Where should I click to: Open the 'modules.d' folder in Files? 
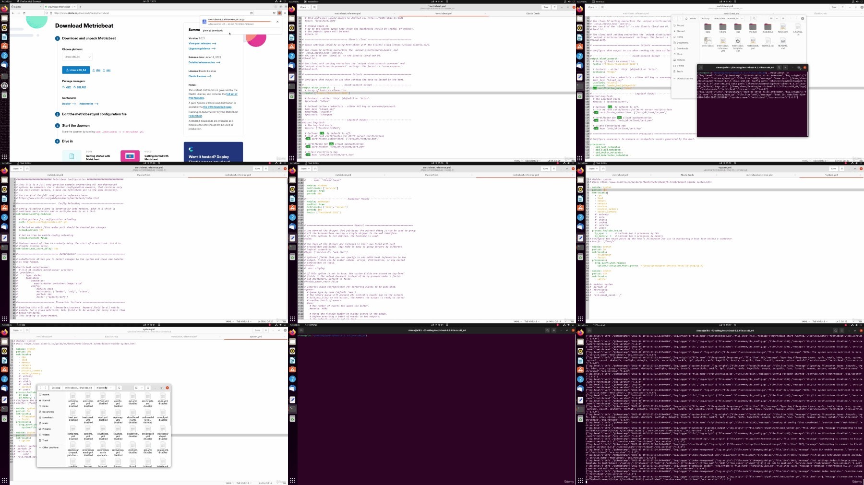(768, 28)
